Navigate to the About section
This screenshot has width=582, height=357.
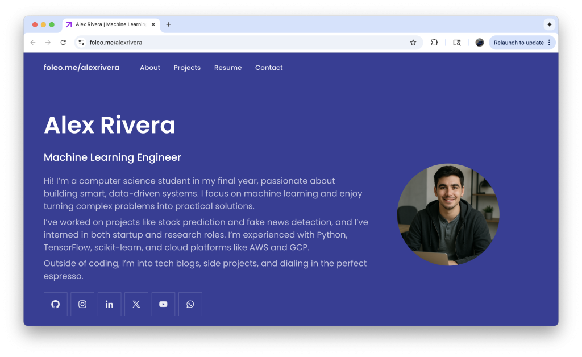[x=150, y=68]
